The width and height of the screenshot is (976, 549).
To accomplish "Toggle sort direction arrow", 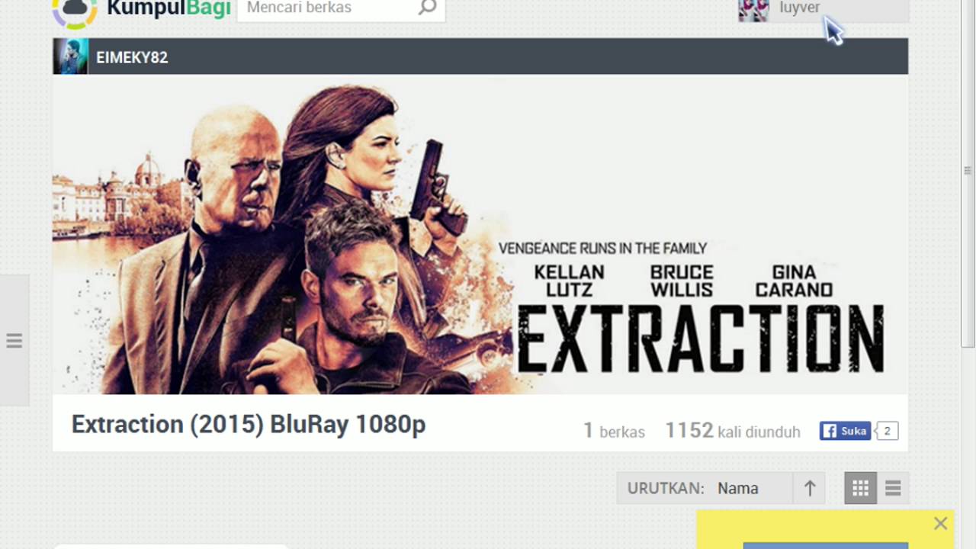I will (810, 488).
